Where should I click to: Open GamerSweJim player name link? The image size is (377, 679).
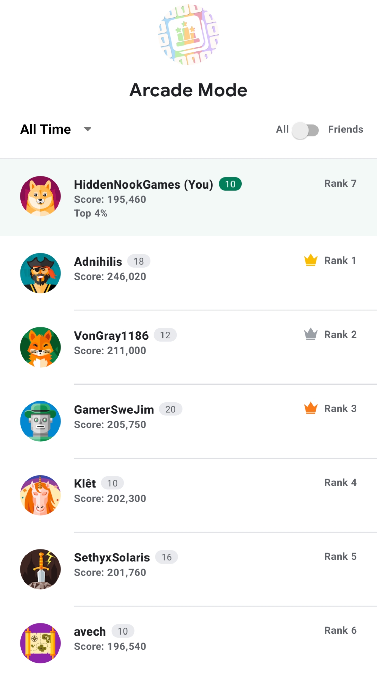click(x=114, y=410)
